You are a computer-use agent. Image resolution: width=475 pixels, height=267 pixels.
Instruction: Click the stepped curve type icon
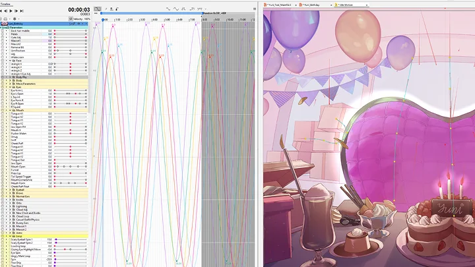[183, 9]
